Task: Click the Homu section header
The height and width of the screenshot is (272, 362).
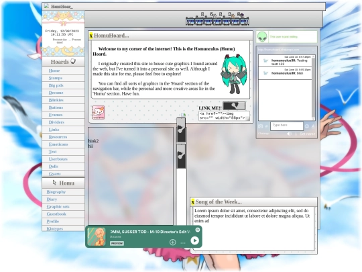Action: coord(63,183)
